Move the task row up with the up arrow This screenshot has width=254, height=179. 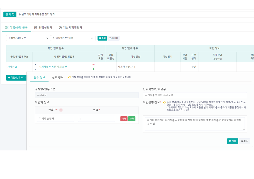(35, 65)
